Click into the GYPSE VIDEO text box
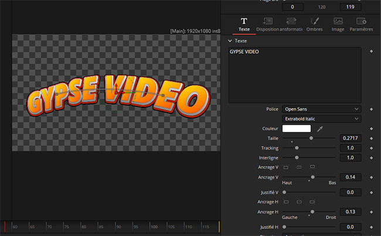Screen dimensions: 381x236 pos(295,75)
